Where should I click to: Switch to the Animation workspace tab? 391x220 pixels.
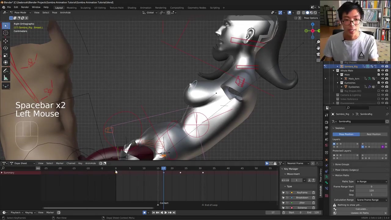(145, 8)
